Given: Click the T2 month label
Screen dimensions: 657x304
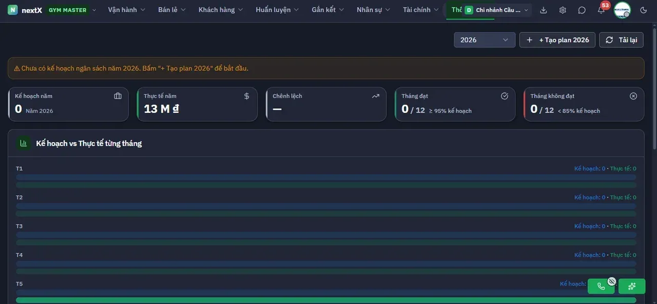Looking at the screenshot, I should click(20, 197).
